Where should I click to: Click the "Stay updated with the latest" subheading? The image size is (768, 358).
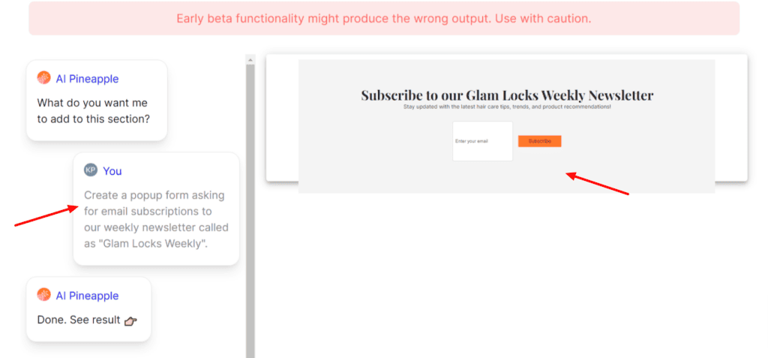[507, 107]
